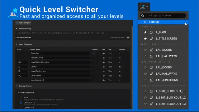Star LAL_HALLWAYS under Level Actor Libraries
The image size is (199, 112).
point(145,74)
